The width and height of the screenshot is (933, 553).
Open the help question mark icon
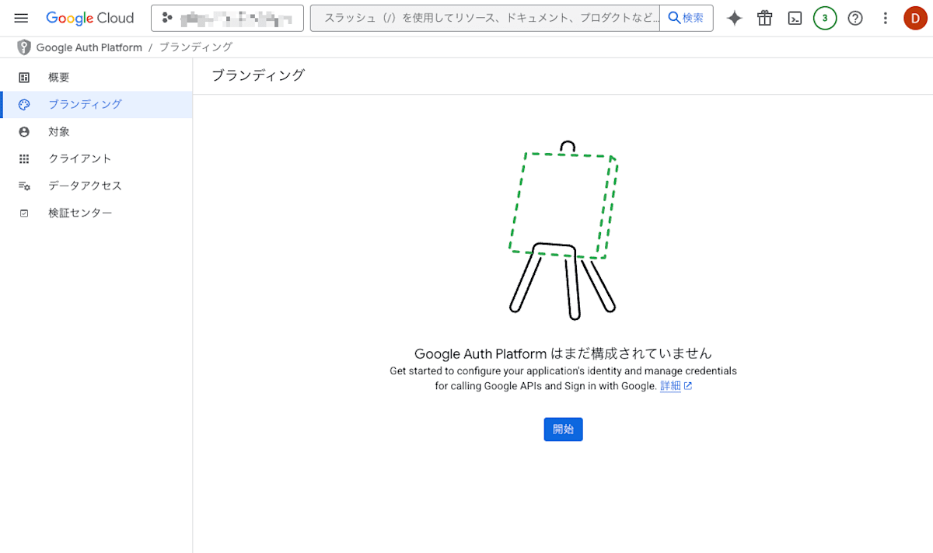[x=855, y=18]
